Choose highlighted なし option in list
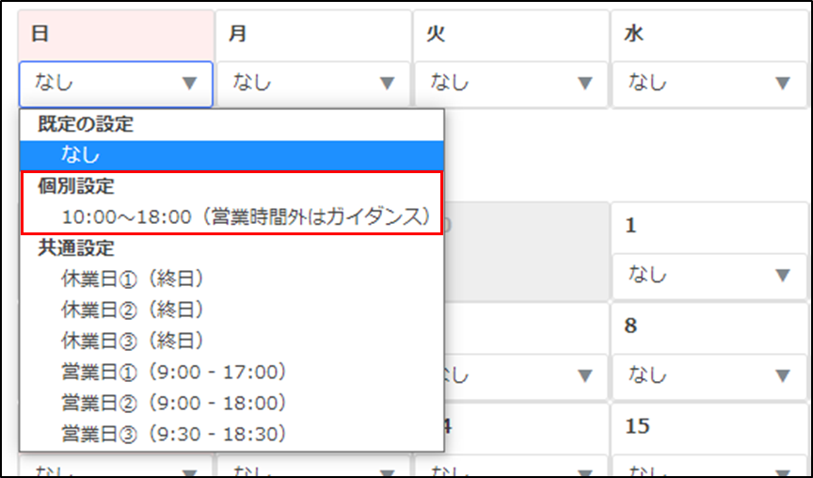This screenshot has width=813, height=478. click(231, 154)
